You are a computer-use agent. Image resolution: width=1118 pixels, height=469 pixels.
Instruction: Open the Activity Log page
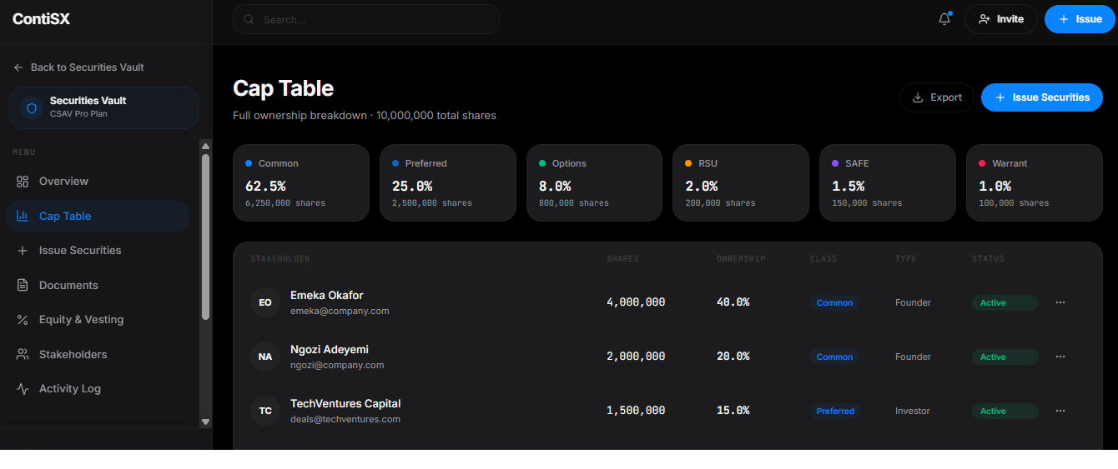[x=98, y=388]
